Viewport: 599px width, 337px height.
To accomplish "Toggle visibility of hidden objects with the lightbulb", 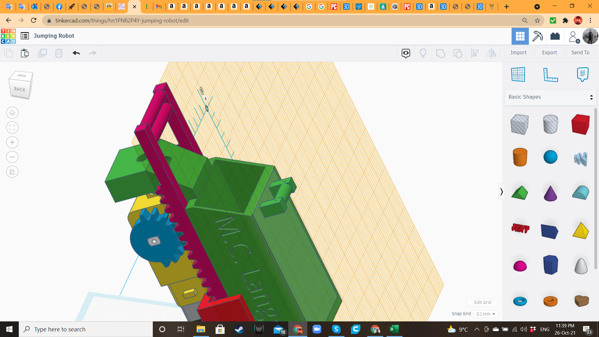I will (x=423, y=53).
